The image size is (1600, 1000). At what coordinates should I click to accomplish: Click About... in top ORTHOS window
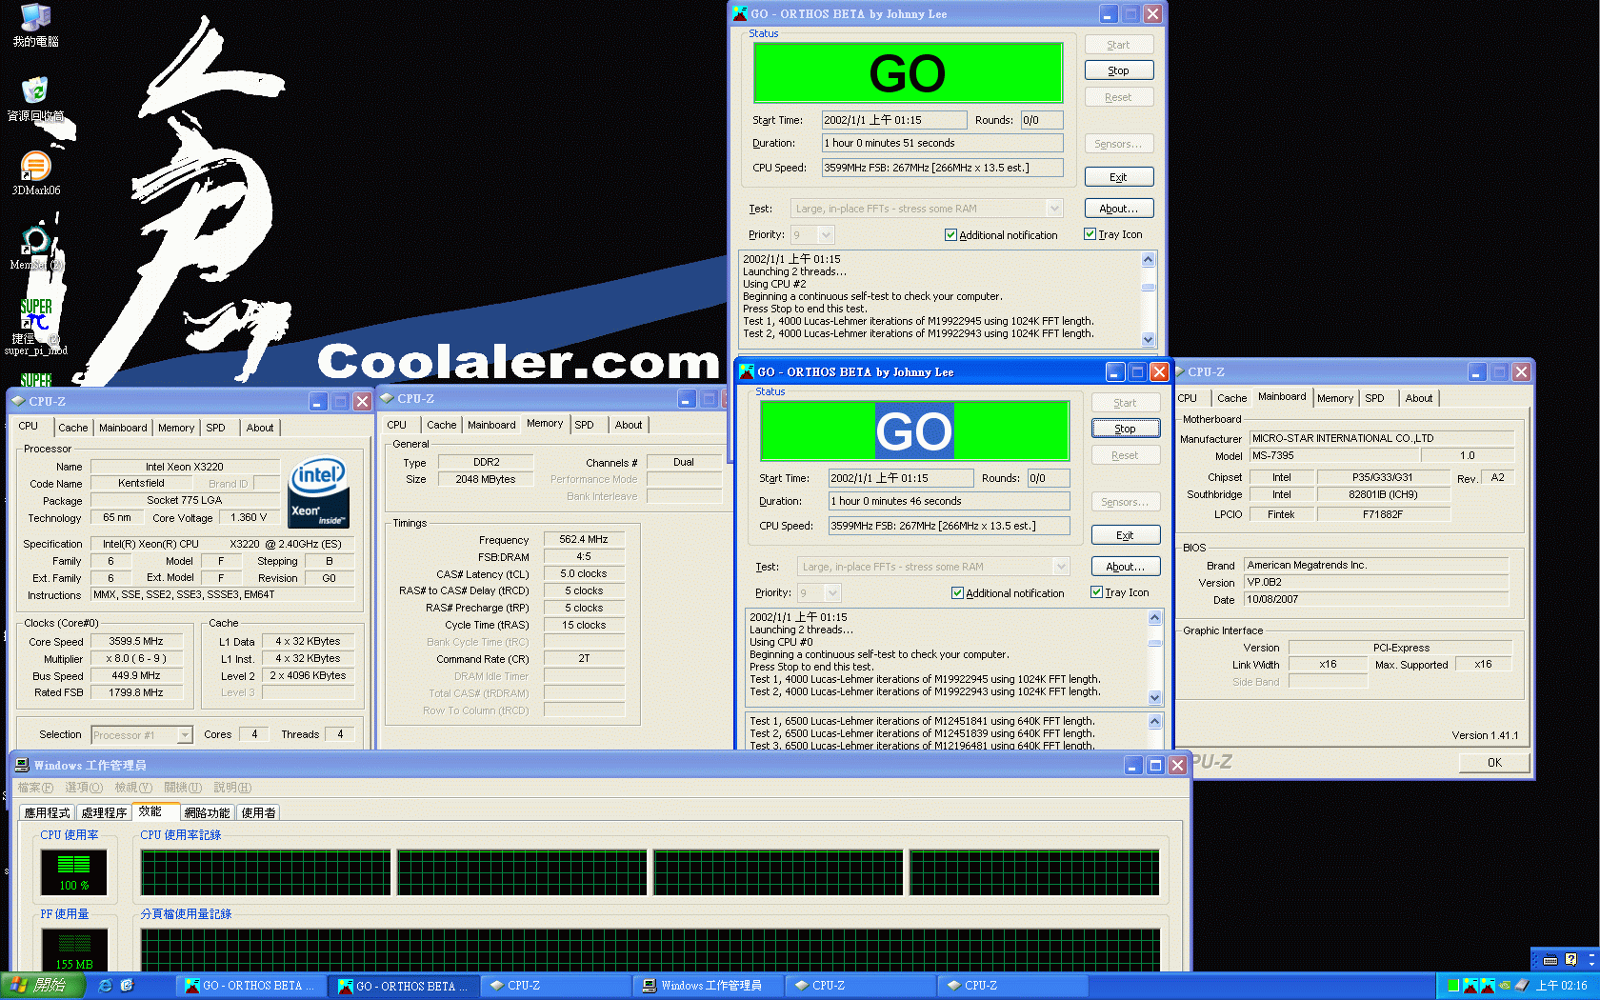coord(1118,209)
